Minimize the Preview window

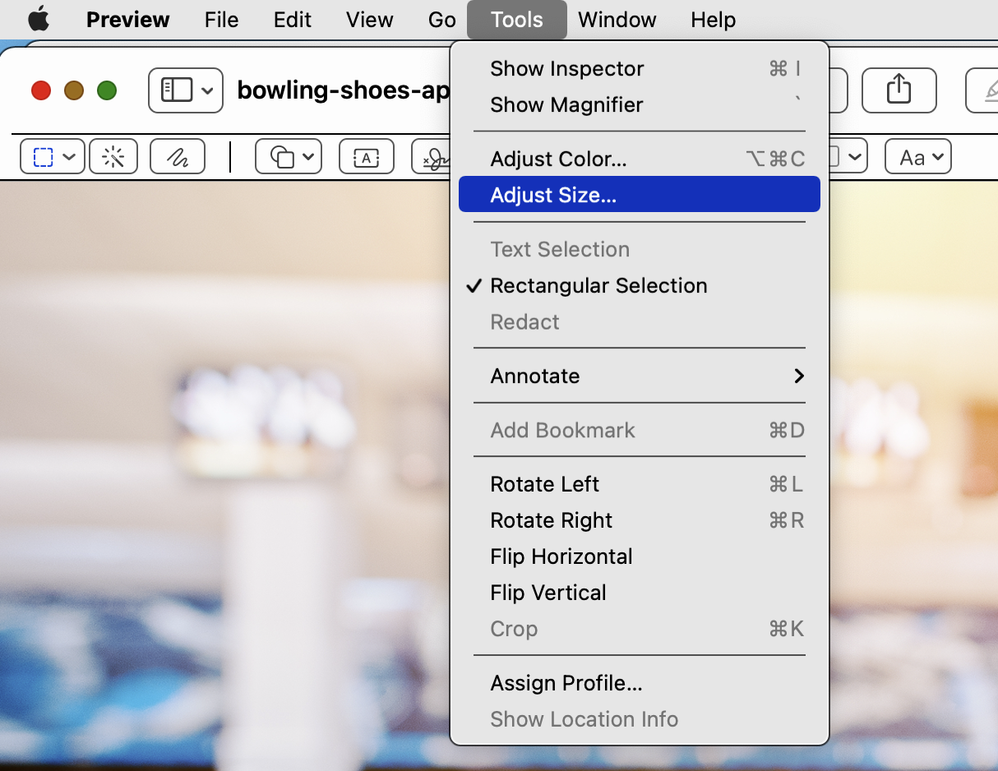tap(74, 90)
